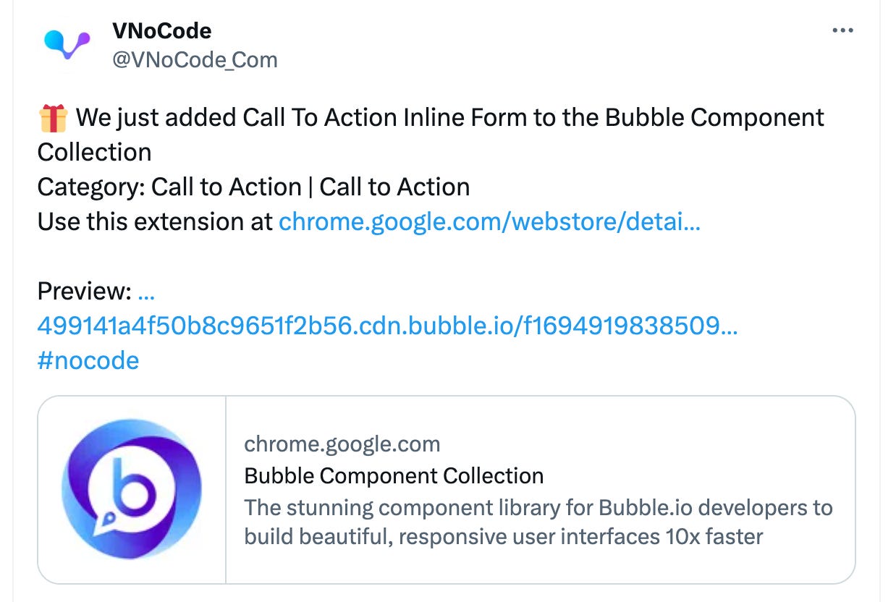Click the VNoCode profile avatar icon
The image size is (896, 602).
[64, 43]
